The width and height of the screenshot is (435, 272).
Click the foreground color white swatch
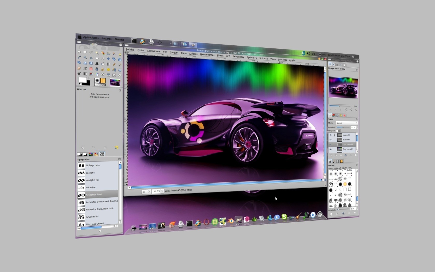pos(83,80)
